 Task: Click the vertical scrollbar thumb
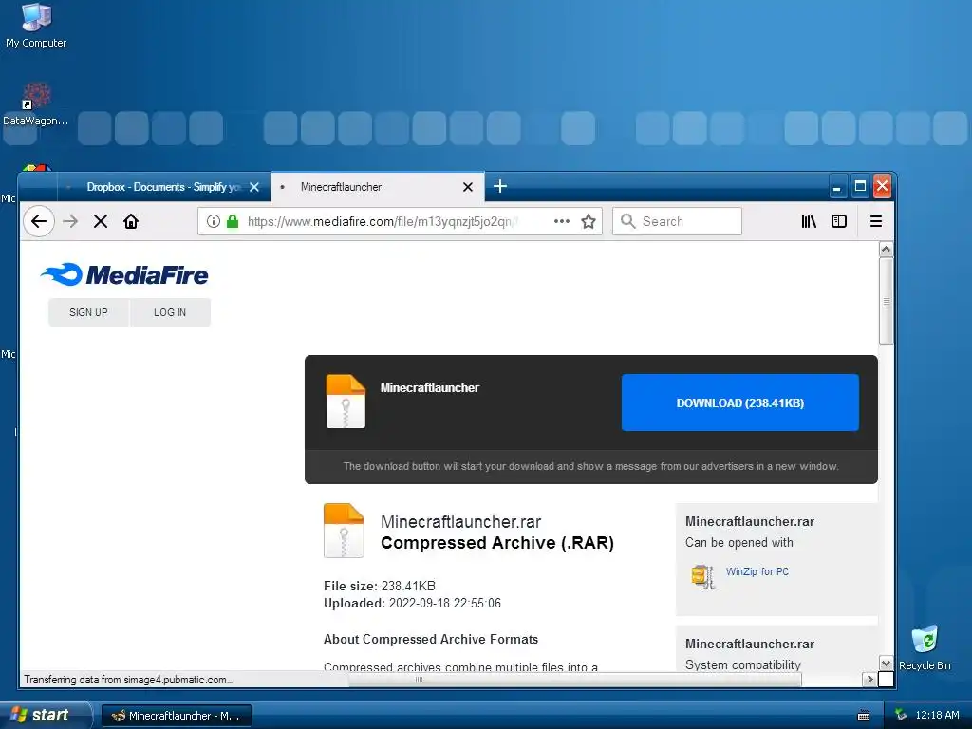pyautogui.click(x=887, y=301)
